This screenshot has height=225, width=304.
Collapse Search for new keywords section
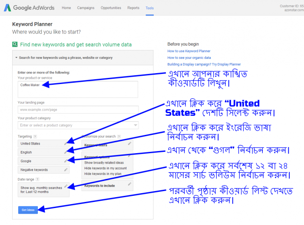[x=83, y=58]
